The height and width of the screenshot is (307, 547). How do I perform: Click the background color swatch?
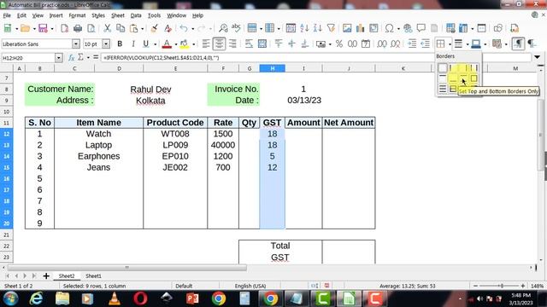pyautogui.click(x=185, y=43)
